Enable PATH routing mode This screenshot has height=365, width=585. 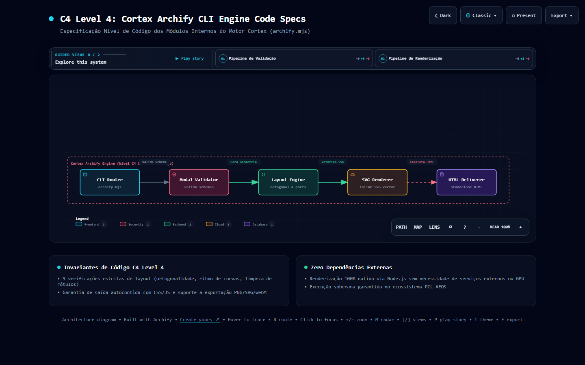[x=401, y=227]
